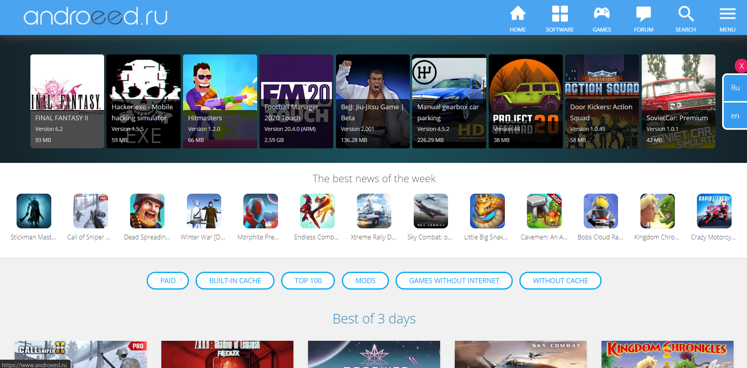Viewport: 747px width, 368px height.
Task: Click 'Morphite Pre...' title text
Action: click(x=258, y=237)
